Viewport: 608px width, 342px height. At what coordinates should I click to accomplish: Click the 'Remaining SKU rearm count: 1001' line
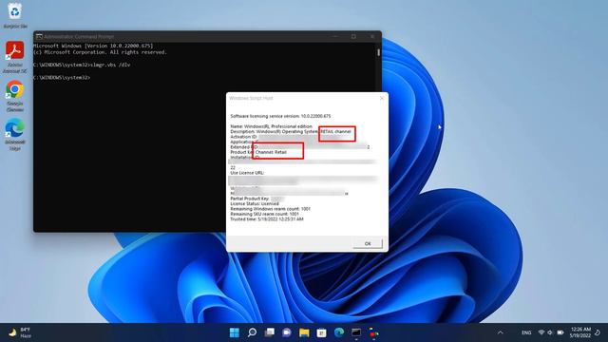264,214
